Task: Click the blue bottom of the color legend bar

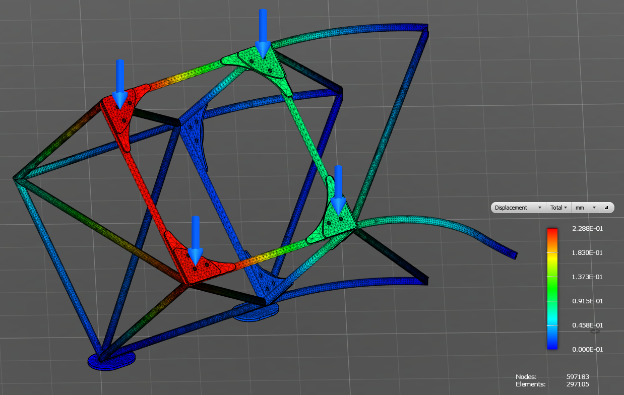Action: [x=552, y=345]
